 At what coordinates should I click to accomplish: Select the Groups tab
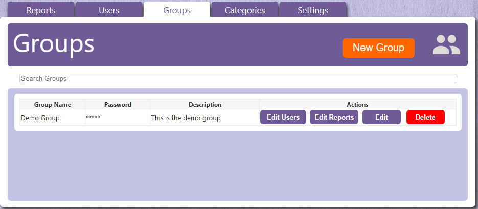pyautogui.click(x=177, y=10)
